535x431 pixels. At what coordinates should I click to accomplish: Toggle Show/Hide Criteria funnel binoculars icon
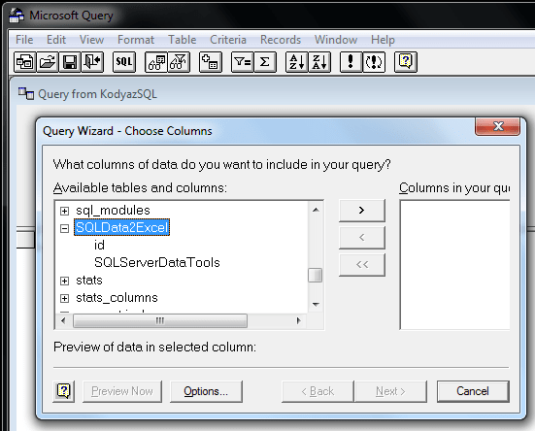pos(179,62)
